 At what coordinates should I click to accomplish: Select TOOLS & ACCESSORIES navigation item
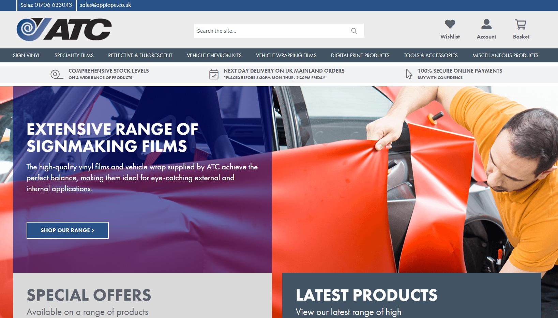[x=431, y=55]
